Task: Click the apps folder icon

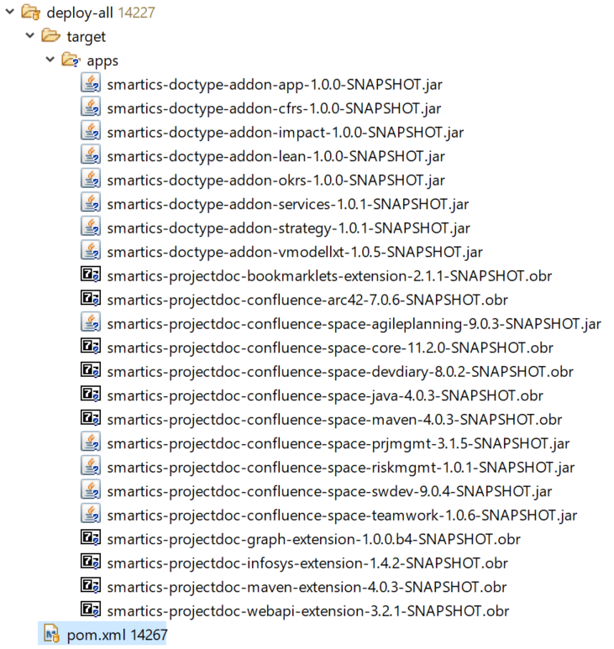Action: pyautogui.click(x=71, y=60)
